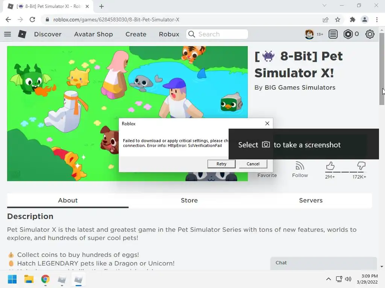Close the Pet Simulator X browser tab

[x=87, y=6]
